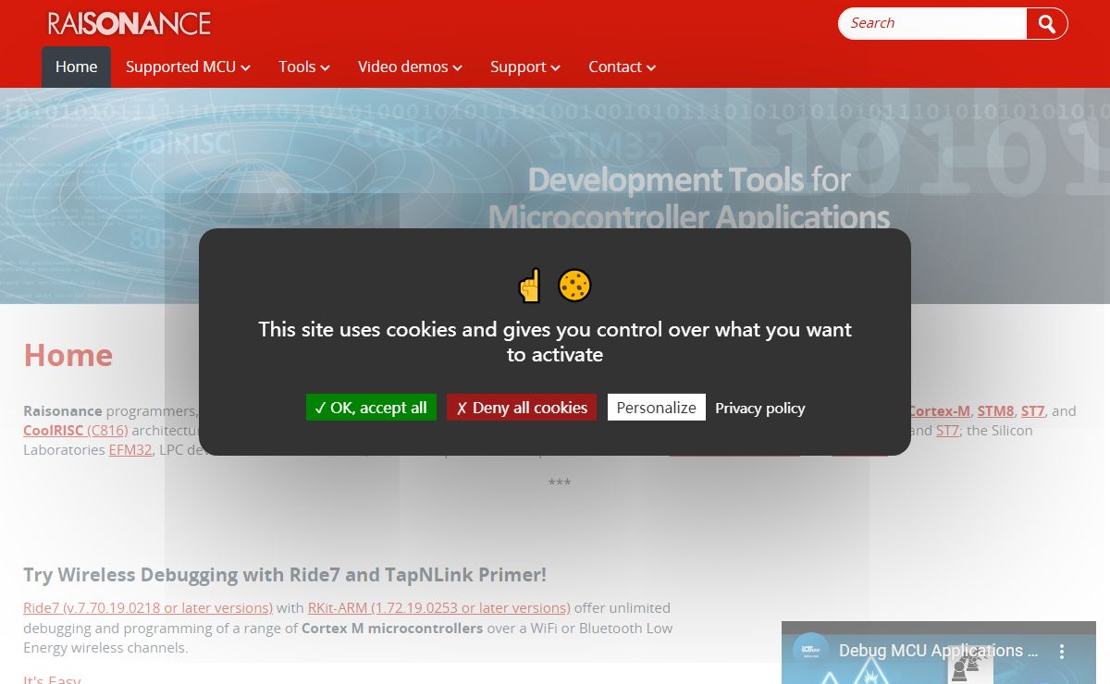Accept all cookies with OK button

tap(371, 408)
